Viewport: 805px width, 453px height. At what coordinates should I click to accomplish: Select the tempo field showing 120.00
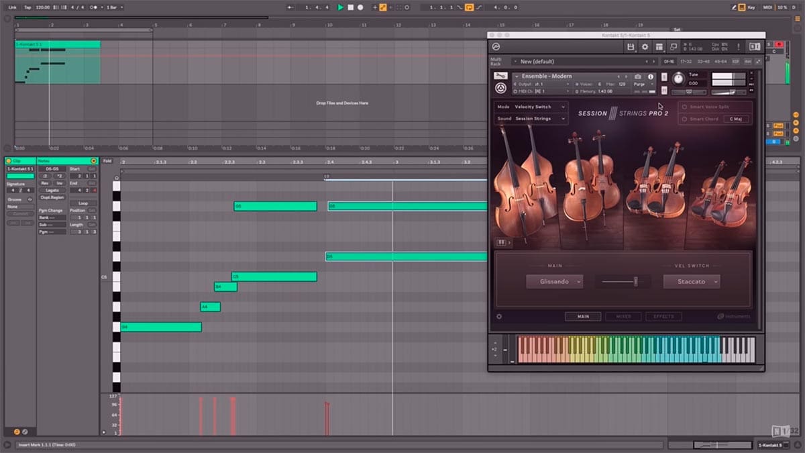[44, 7]
